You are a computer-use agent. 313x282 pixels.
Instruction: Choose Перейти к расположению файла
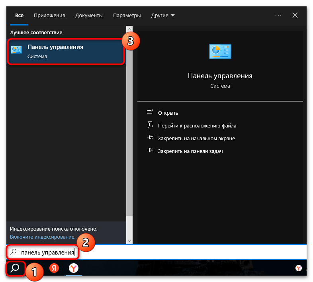tap(197, 125)
